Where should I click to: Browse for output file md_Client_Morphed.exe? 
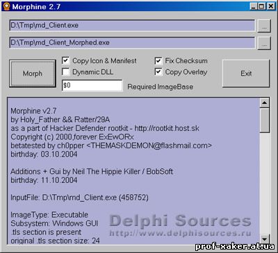click(264, 43)
